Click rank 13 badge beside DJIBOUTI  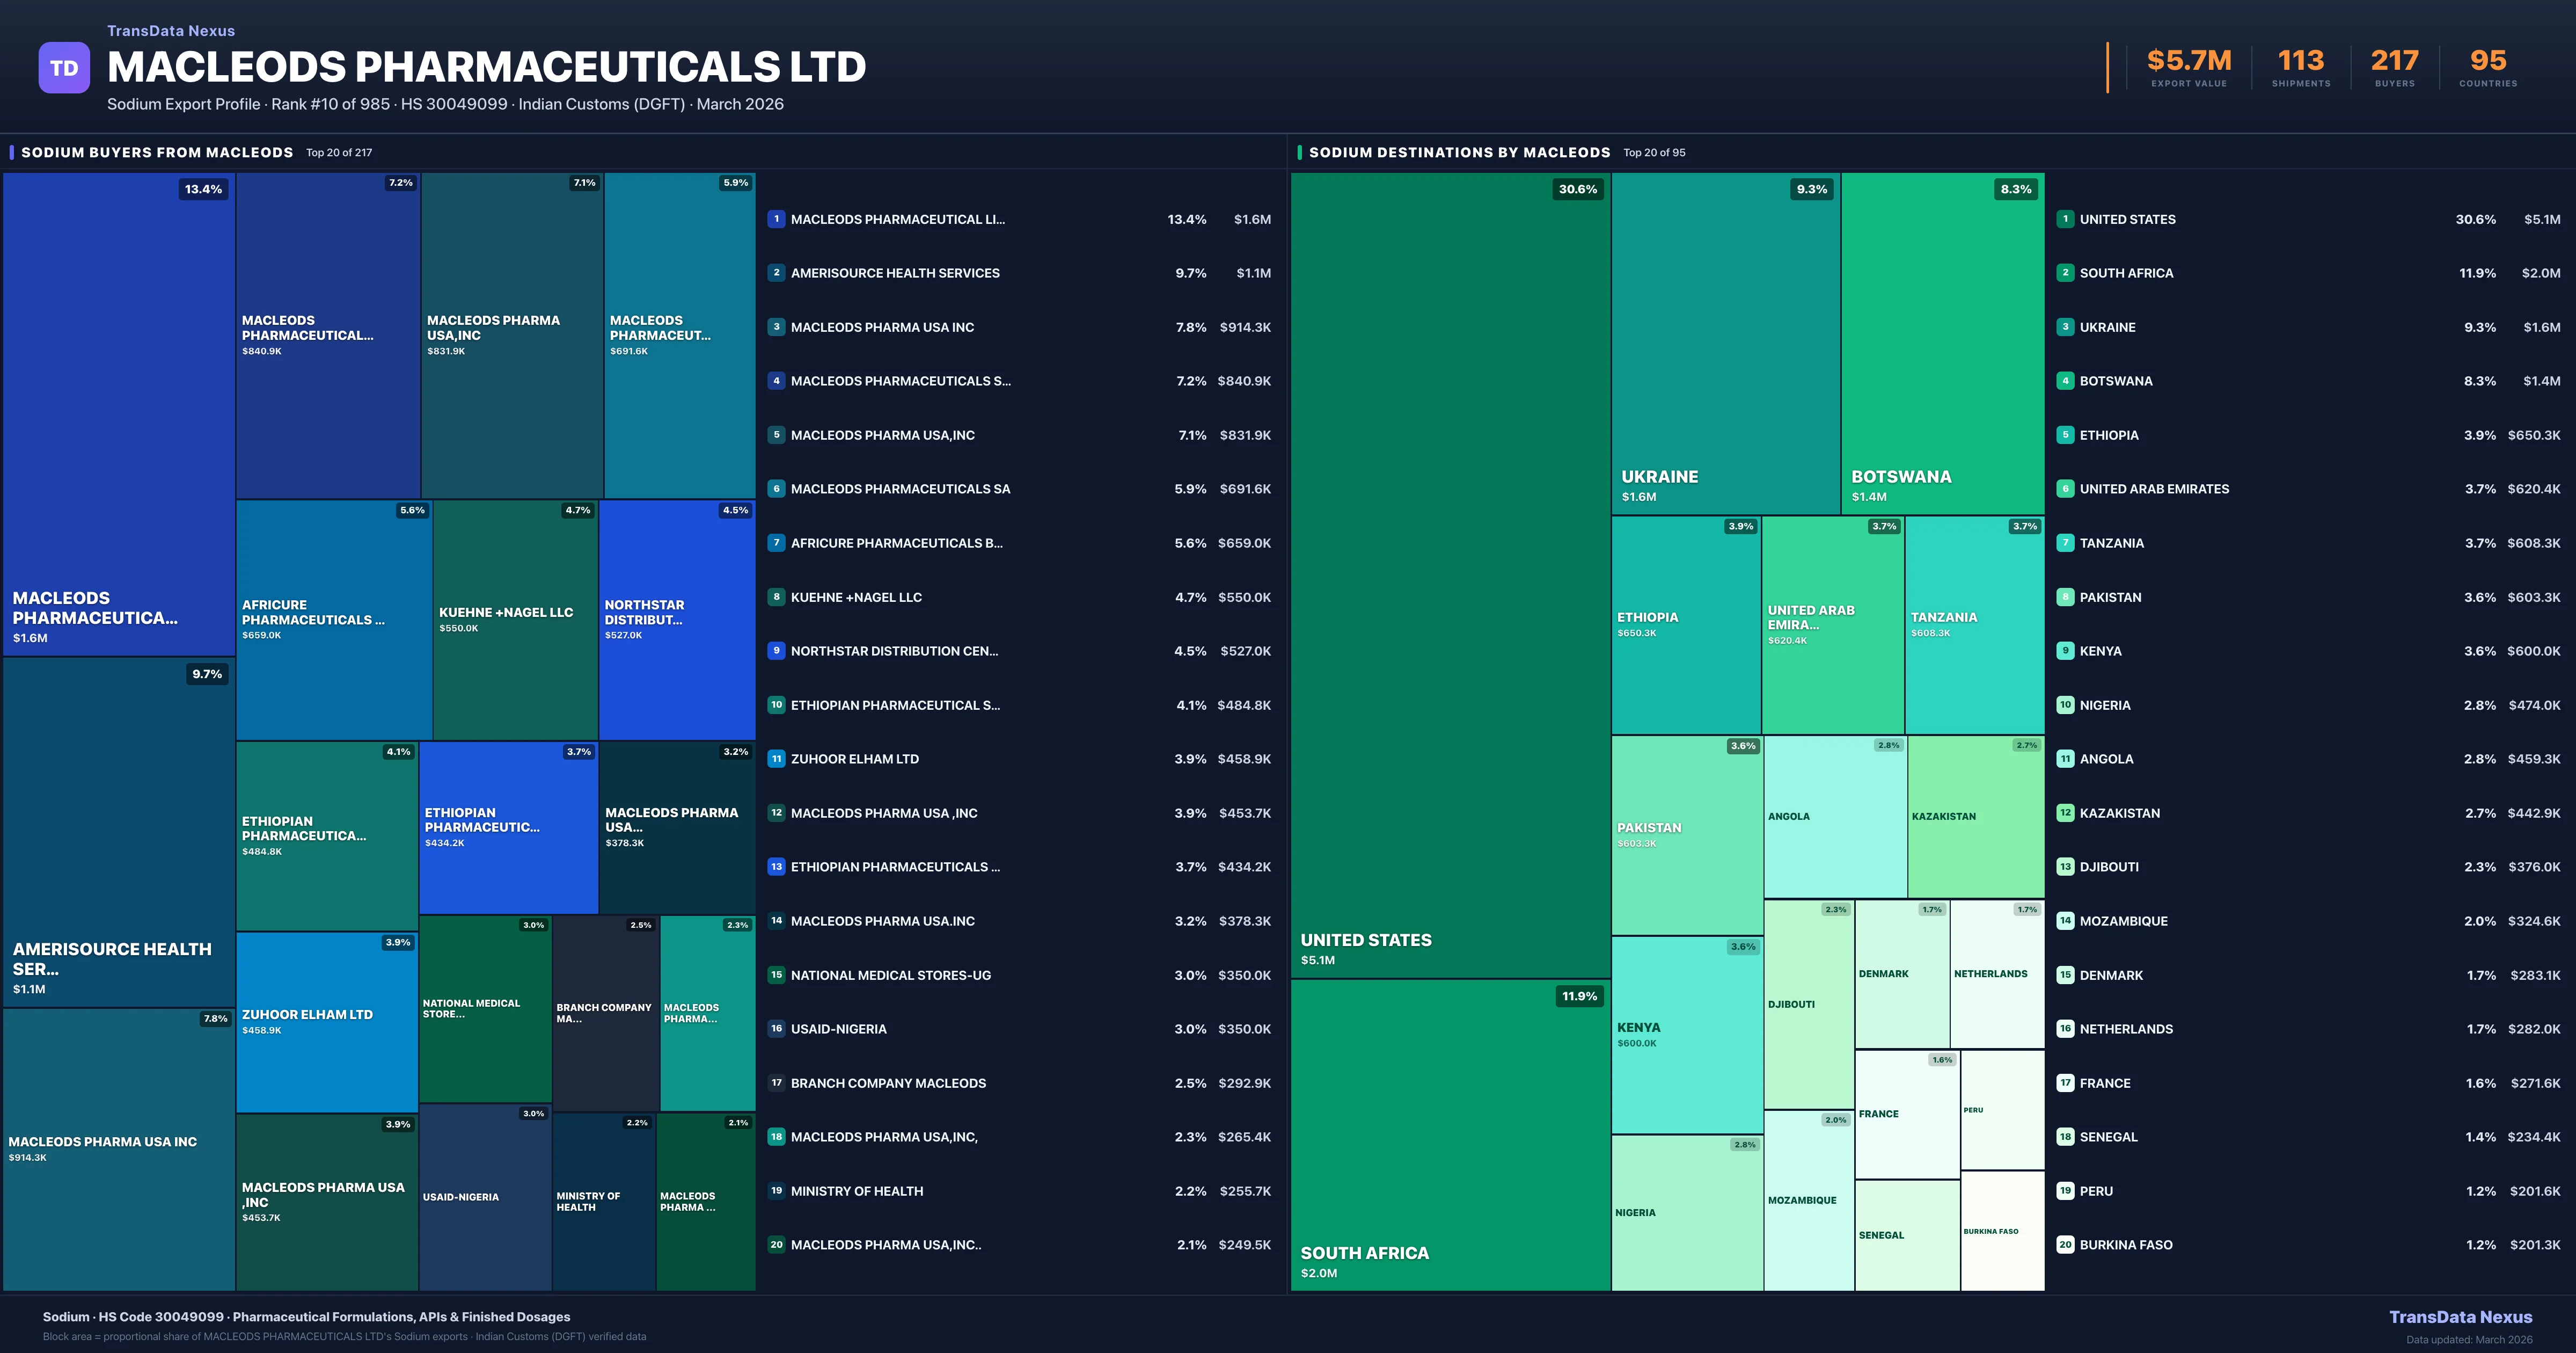point(2065,867)
